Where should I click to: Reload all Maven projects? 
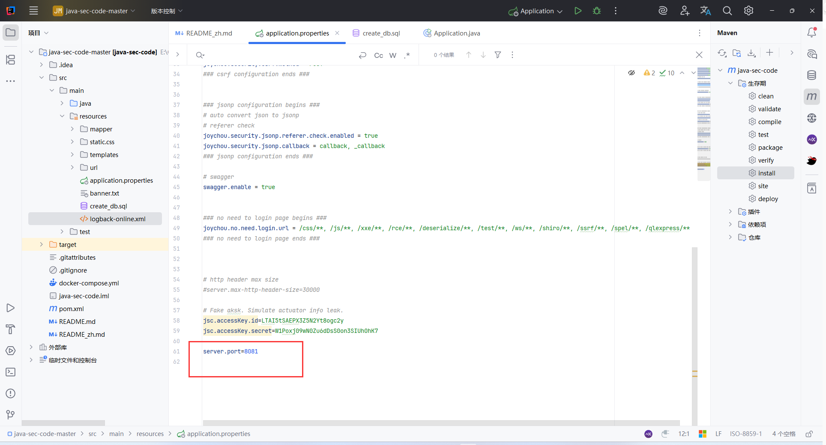click(x=722, y=53)
